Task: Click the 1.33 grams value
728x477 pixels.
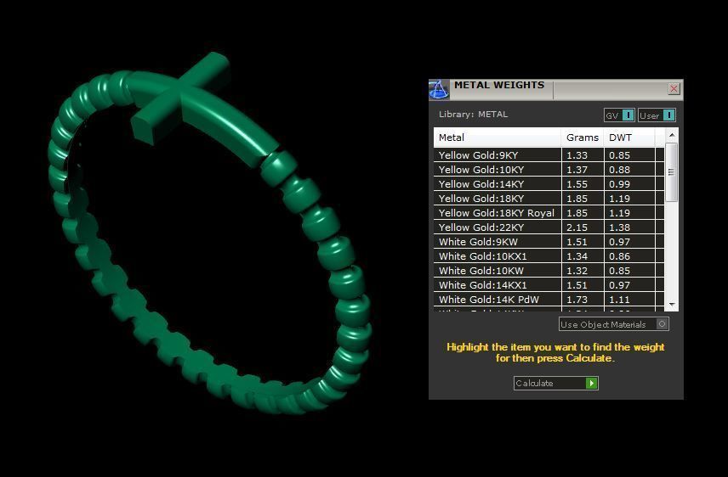Action: coord(577,156)
